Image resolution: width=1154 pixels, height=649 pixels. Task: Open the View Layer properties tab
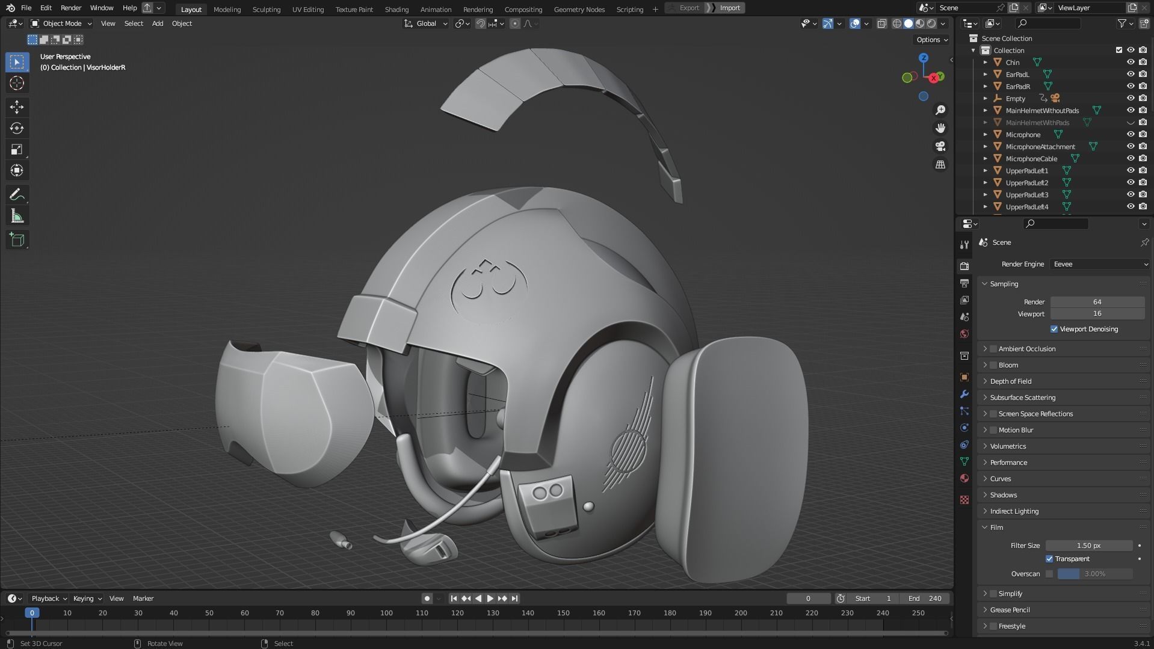coord(964,300)
